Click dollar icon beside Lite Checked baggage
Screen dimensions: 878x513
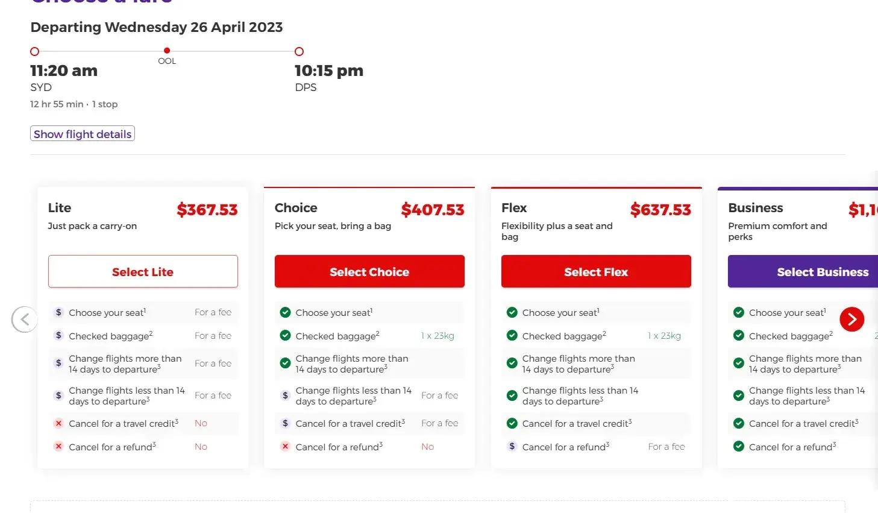58,336
